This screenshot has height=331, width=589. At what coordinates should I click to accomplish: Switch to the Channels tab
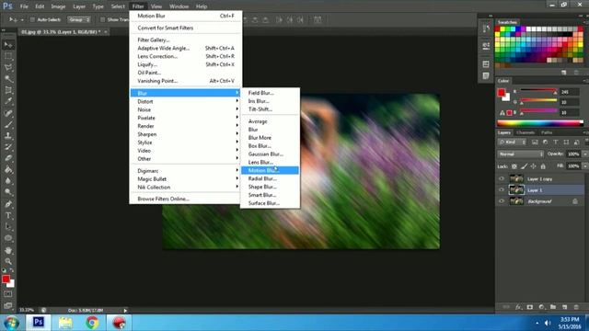click(525, 132)
